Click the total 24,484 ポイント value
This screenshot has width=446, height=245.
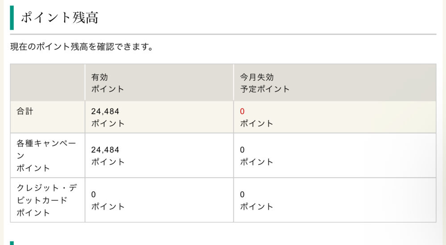click(x=108, y=117)
